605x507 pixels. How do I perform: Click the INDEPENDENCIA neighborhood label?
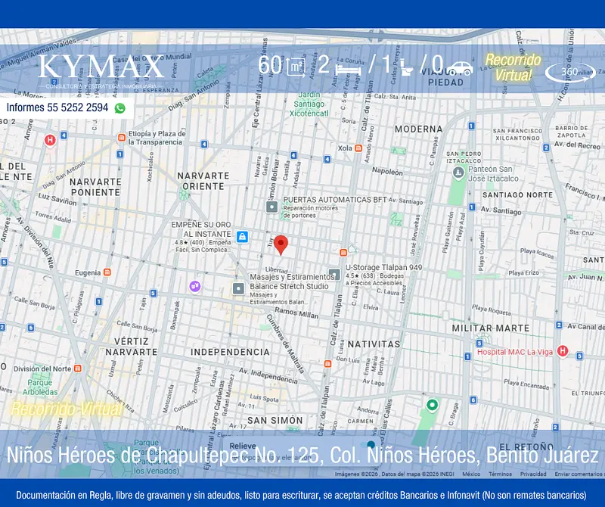(x=231, y=352)
